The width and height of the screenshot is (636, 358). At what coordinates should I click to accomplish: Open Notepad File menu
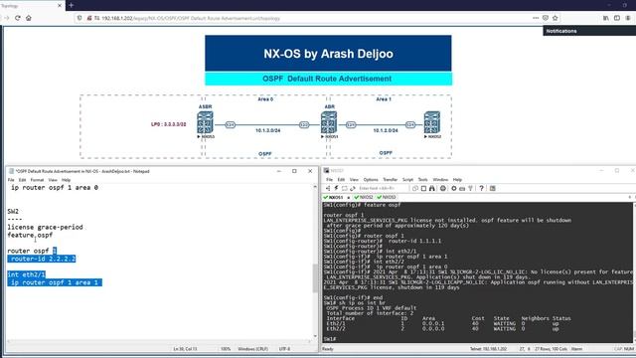[11, 180]
